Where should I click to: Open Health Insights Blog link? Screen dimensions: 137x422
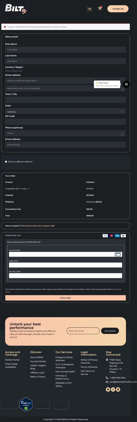click(x=38, y=367)
